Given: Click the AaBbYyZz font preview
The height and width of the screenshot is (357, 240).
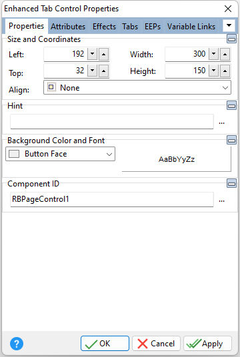Looking at the screenshot, I should click(177, 159).
